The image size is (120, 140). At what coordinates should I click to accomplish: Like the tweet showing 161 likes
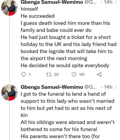(74, 75)
